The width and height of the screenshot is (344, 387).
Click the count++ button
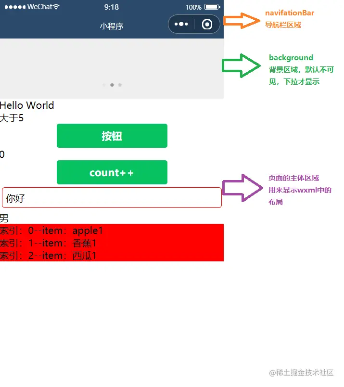pyautogui.click(x=112, y=172)
